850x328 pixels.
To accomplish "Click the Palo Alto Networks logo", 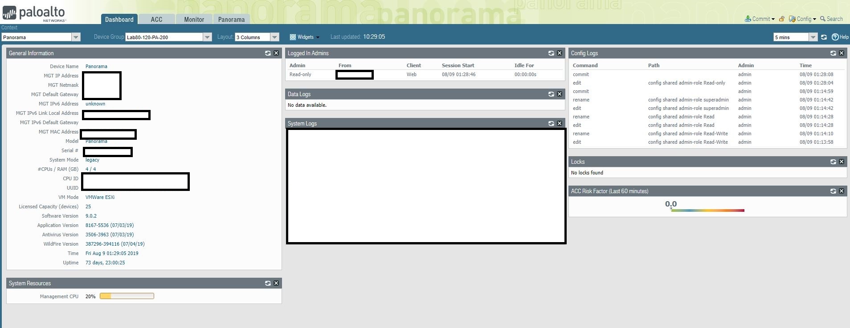I will 34,13.
